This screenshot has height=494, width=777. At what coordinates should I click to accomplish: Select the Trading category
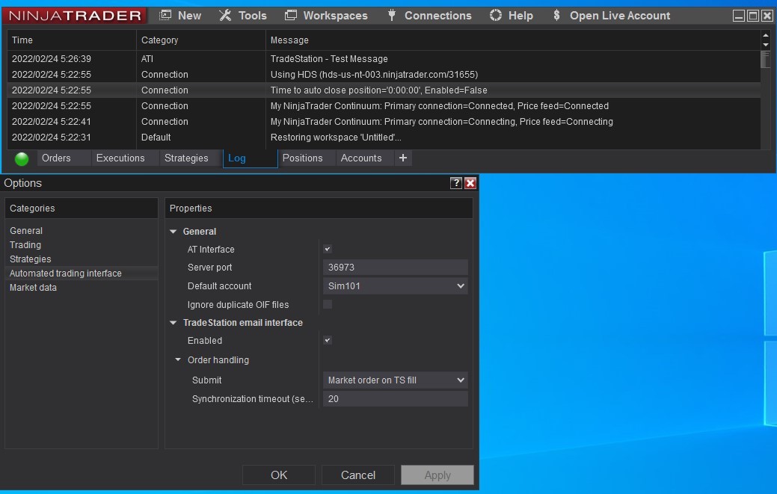82,245
